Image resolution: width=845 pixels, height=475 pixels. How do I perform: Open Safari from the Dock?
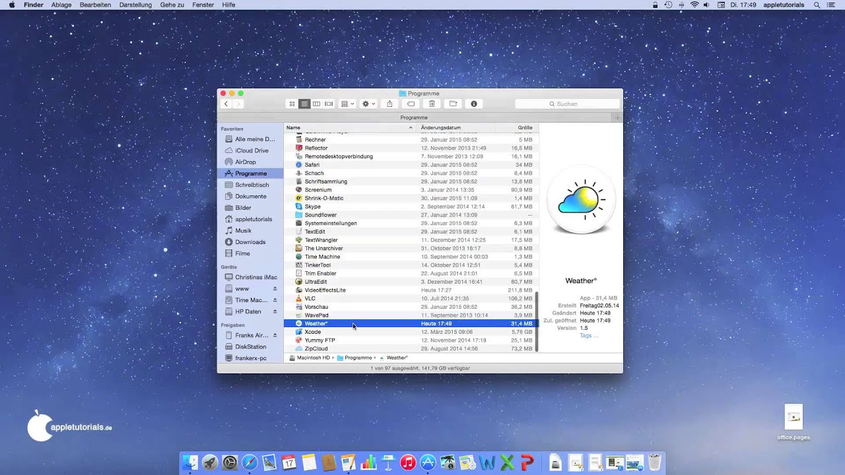pos(250,462)
